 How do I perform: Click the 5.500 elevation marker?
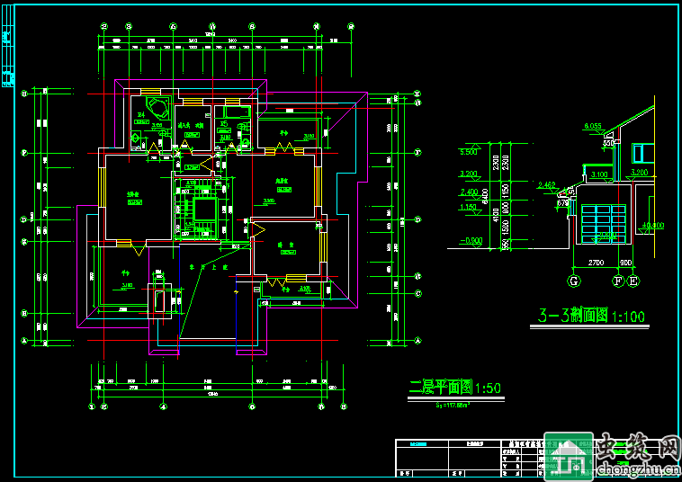[468, 151]
